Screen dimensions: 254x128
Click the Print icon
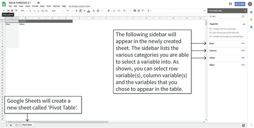click(12, 11)
